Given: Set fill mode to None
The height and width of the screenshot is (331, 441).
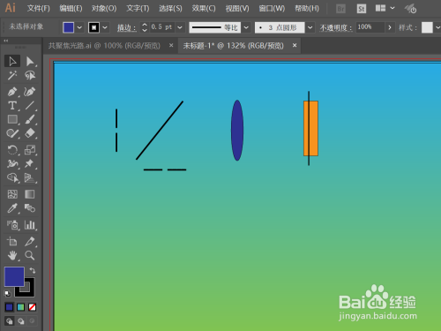Looking at the screenshot, I should [x=33, y=307].
